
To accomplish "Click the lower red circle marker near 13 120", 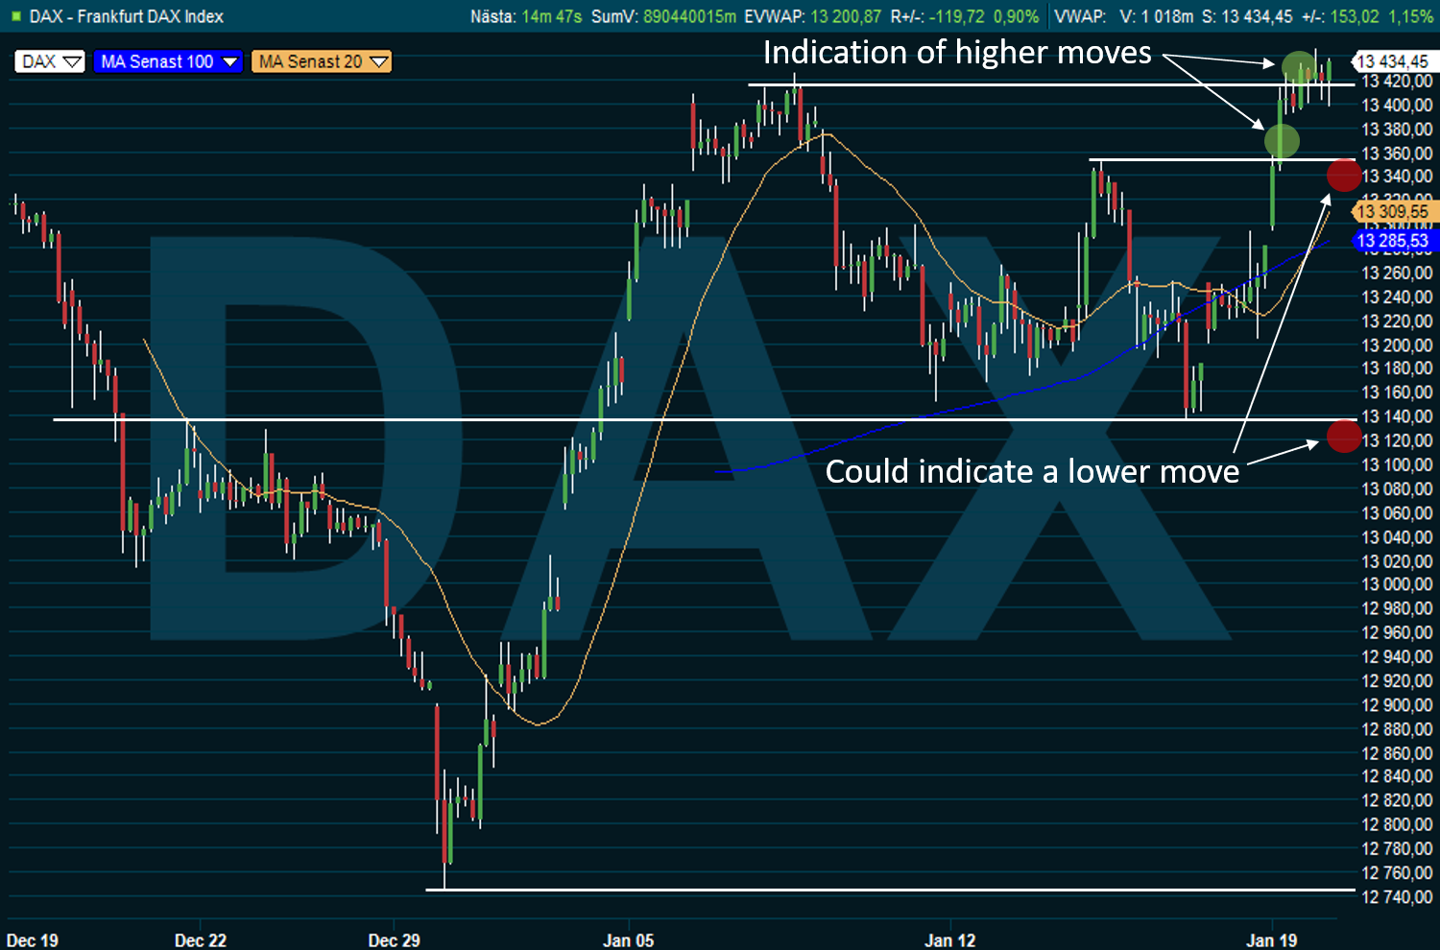I will point(1343,437).
